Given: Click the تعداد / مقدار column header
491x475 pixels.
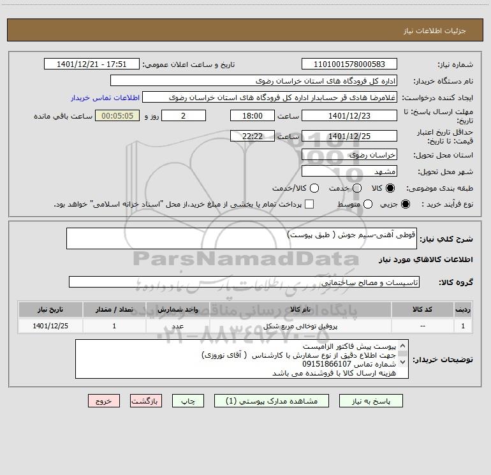Looking at the screenshot, I should pyautogui.click(x=114, y=310).
